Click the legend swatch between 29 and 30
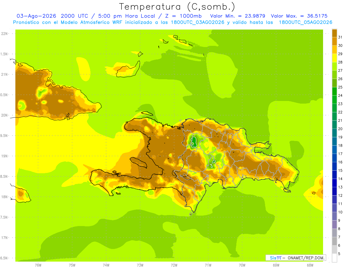Screen dimensions: 348x269 tap(334, 50)
